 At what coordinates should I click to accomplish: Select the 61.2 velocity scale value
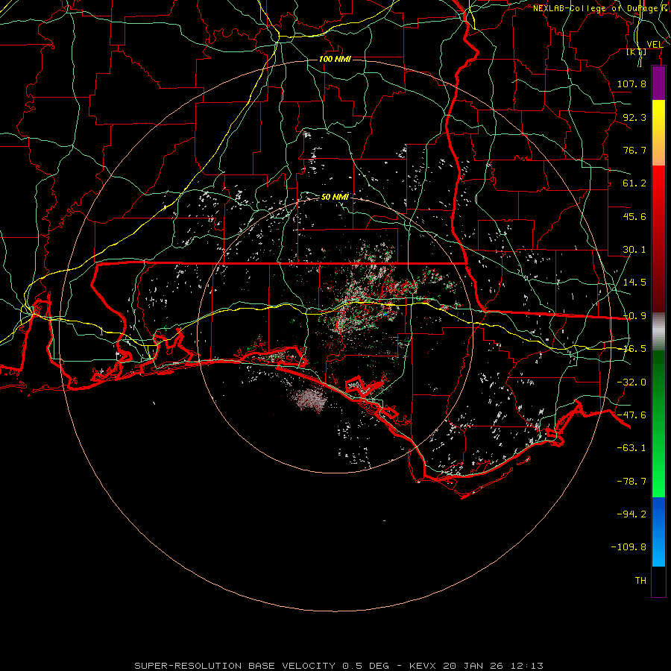(x=634, y=183)
